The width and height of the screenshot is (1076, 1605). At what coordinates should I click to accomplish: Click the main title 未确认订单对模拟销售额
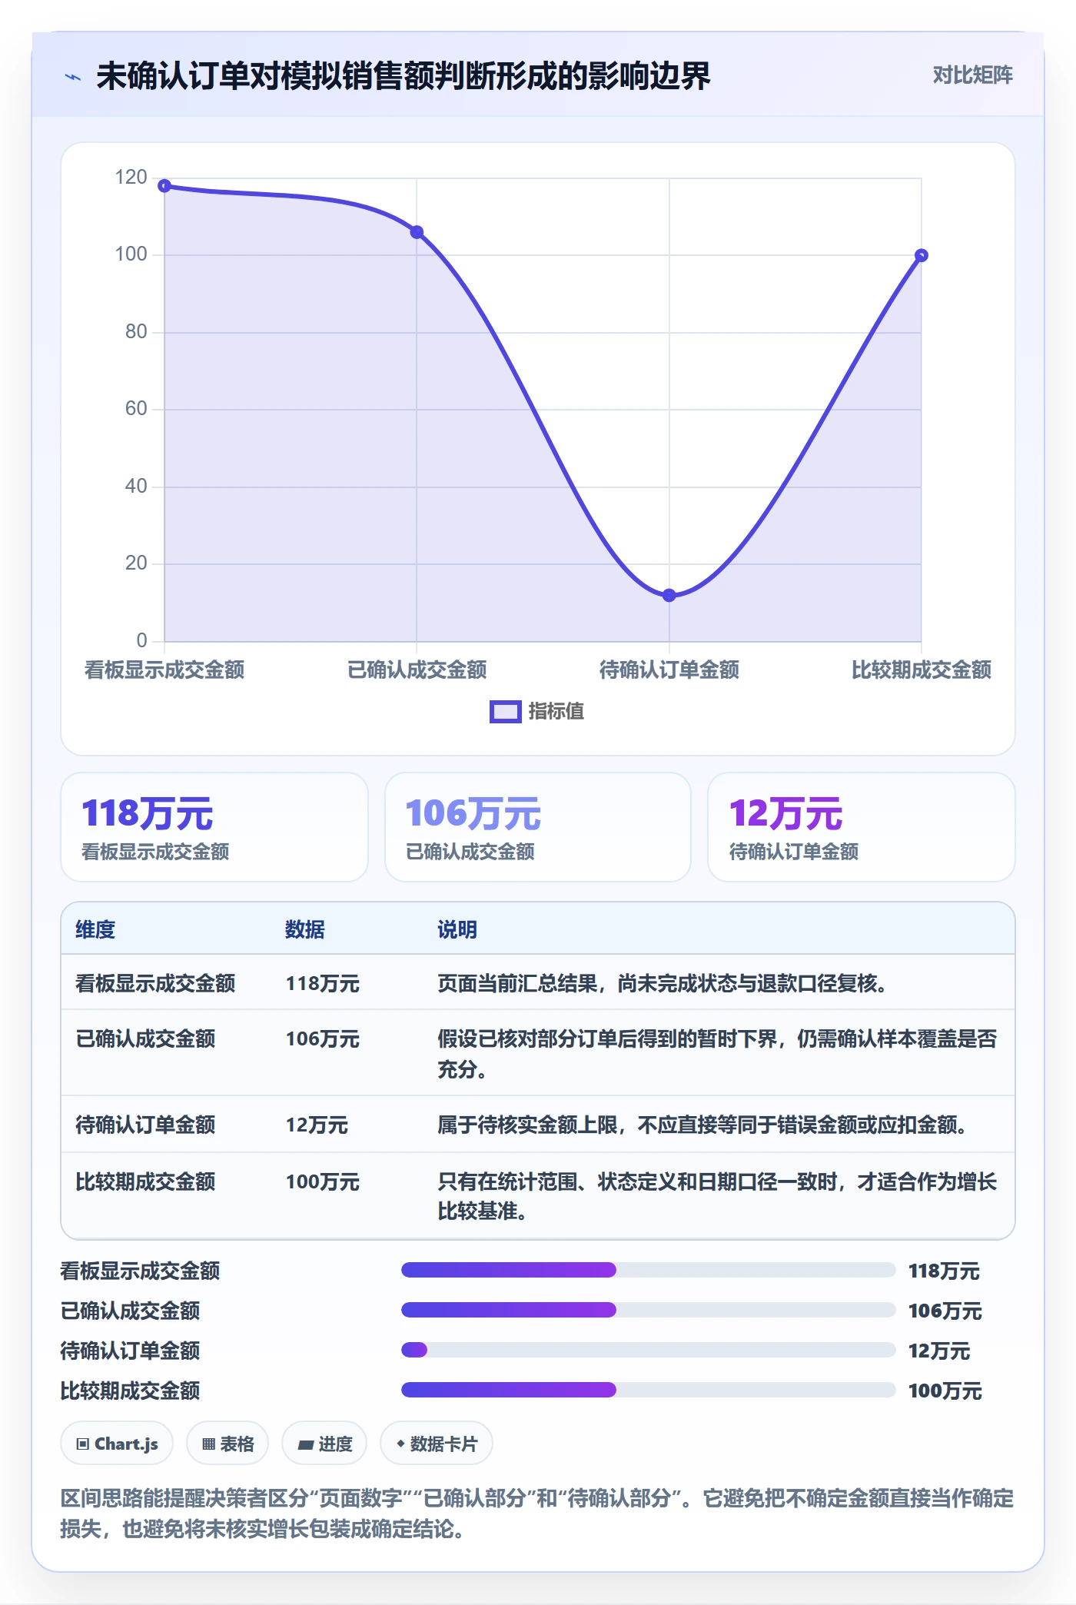coord(403,76)
